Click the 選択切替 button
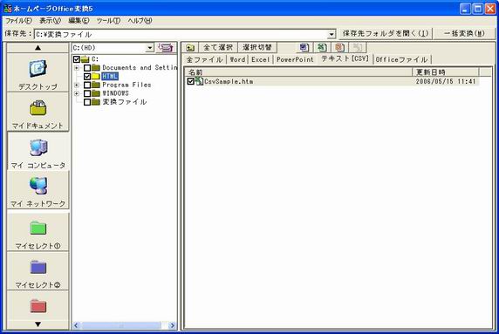The image size is (499, 334). (x=257, y=48)
